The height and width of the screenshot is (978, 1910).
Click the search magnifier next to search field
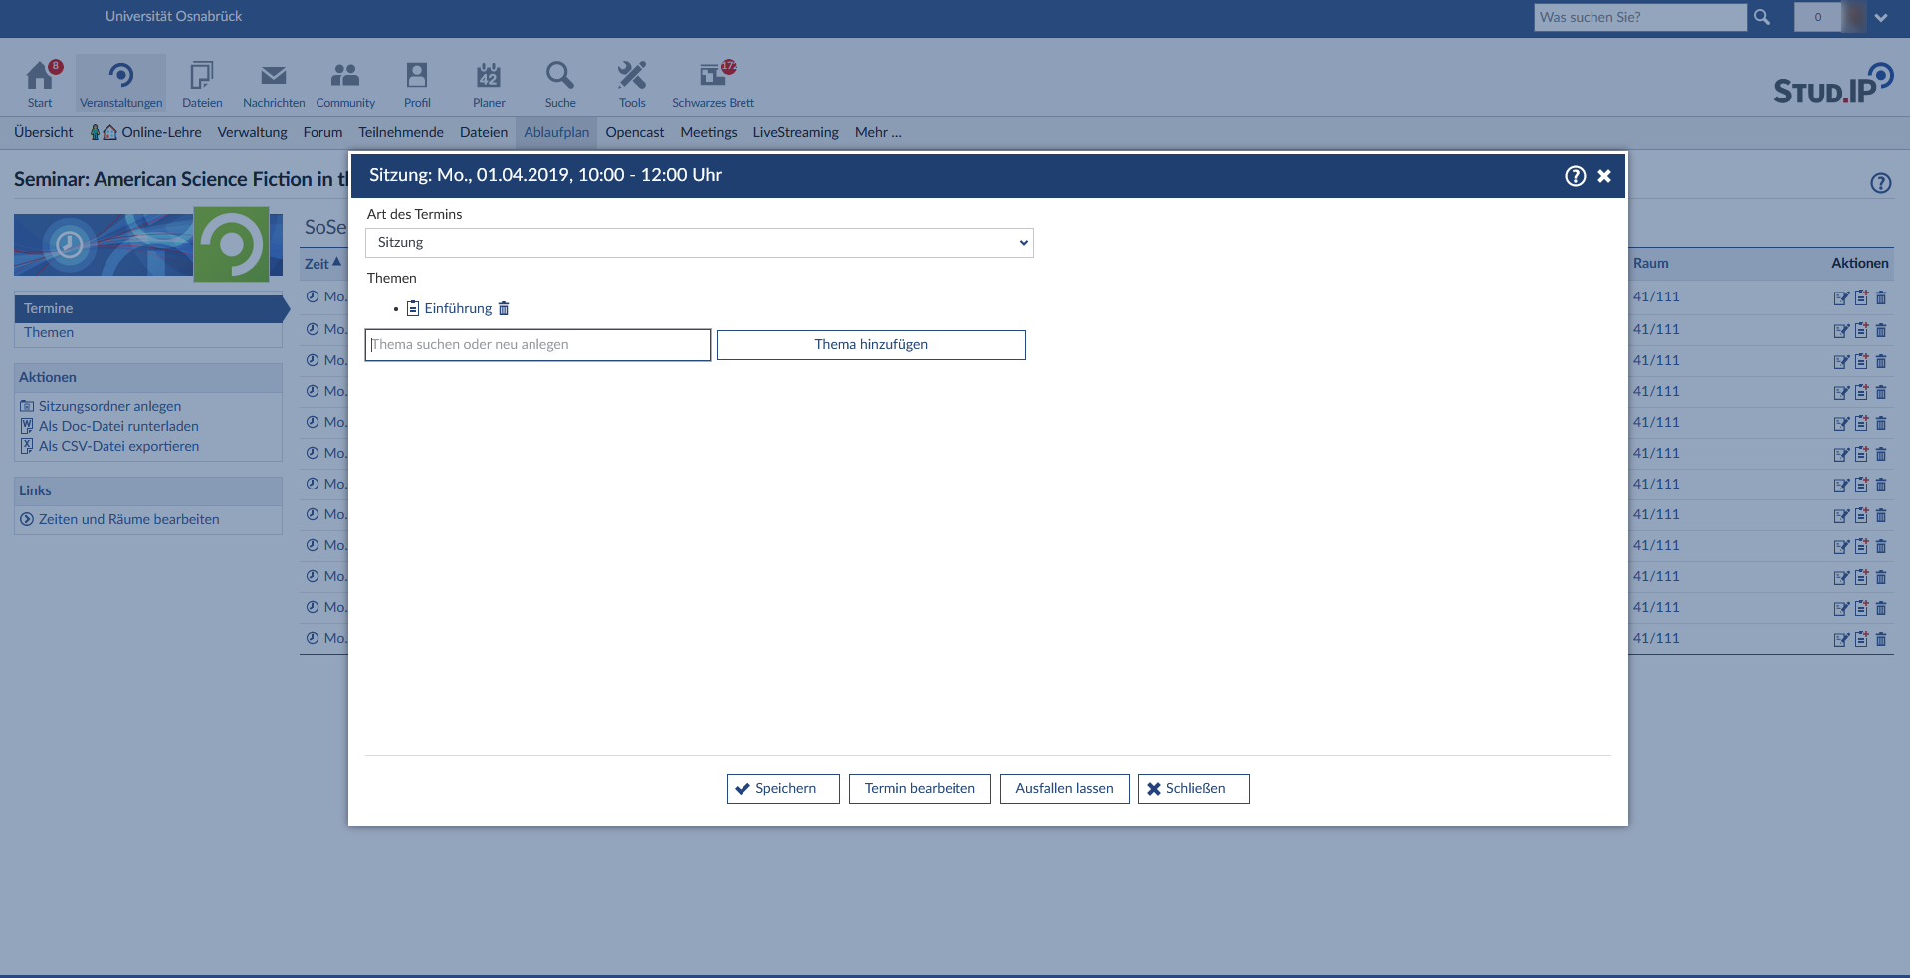click(1762, 17)
